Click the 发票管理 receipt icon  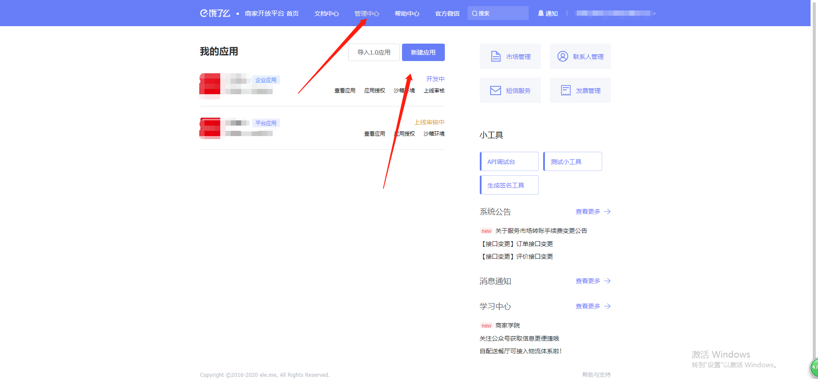coord(565,90)
